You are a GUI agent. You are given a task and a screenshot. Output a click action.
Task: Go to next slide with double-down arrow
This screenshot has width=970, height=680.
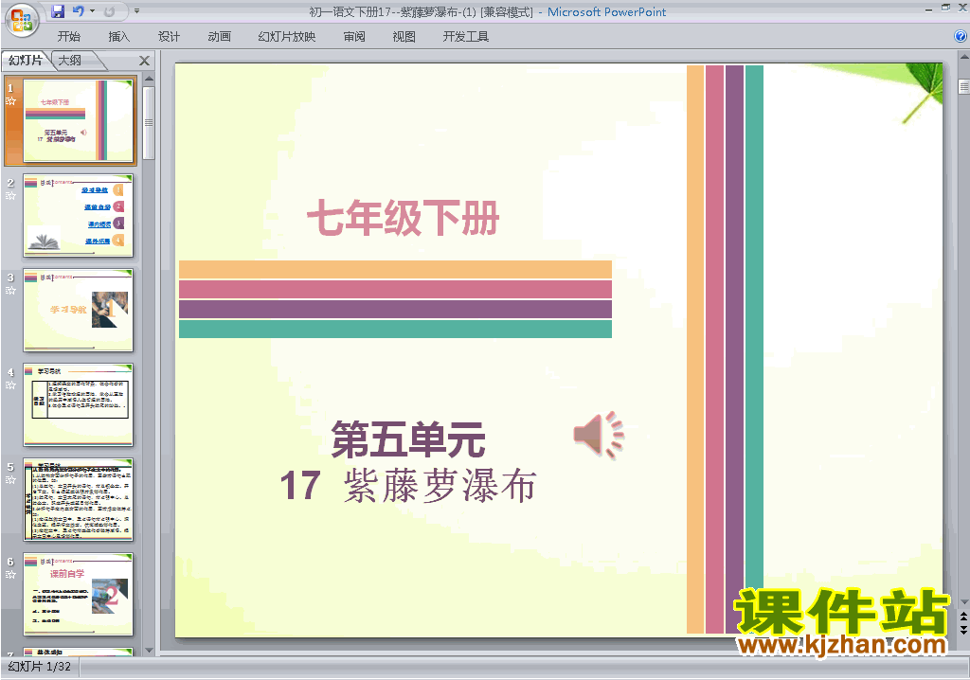(963, 629)
